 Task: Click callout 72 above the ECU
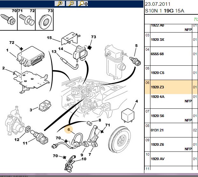tap(12, 42)
